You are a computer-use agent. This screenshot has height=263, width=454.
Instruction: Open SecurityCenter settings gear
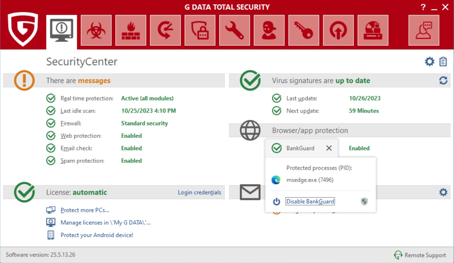(x=430, y=62)
